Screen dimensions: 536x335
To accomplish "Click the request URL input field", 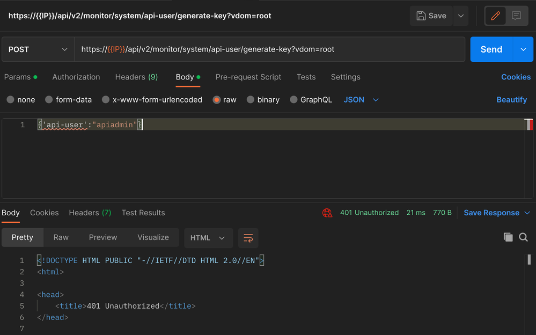I will click(x=268, y=49).
